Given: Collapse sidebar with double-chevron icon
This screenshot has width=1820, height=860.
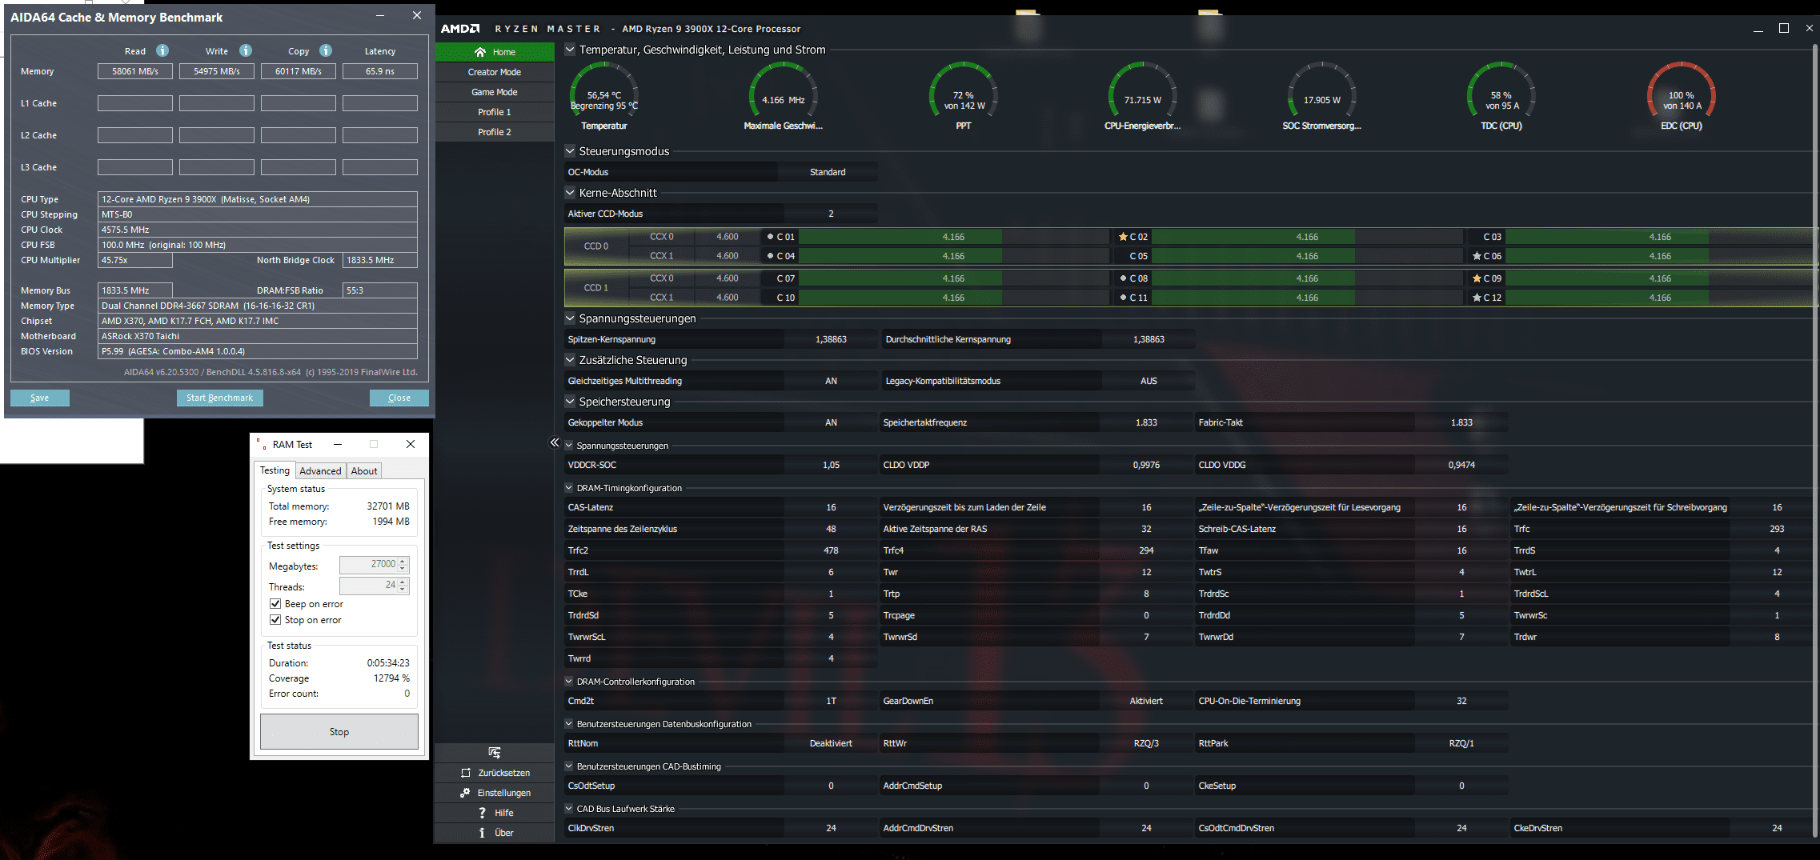Looking at the screenshot, I should point(554,442).
